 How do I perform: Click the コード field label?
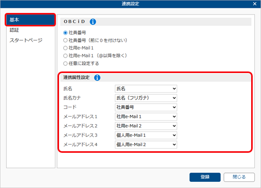[x=70, y=107]
